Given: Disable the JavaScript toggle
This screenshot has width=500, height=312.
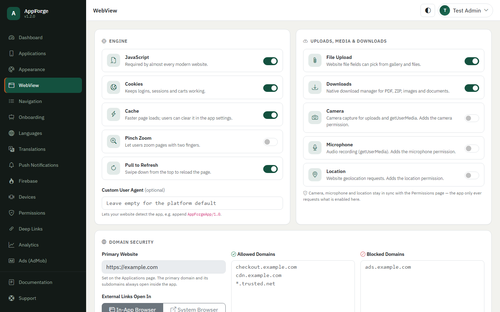Looking at the screenshot, I should [x=270, y=61].
